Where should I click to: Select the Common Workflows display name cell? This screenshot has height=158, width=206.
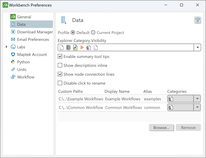[123, 108]
